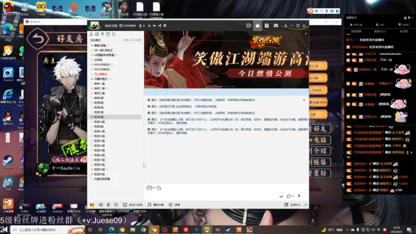Open the YY channel home tab
The width and height of the screenshot is (416, 234).
[257, 25]
